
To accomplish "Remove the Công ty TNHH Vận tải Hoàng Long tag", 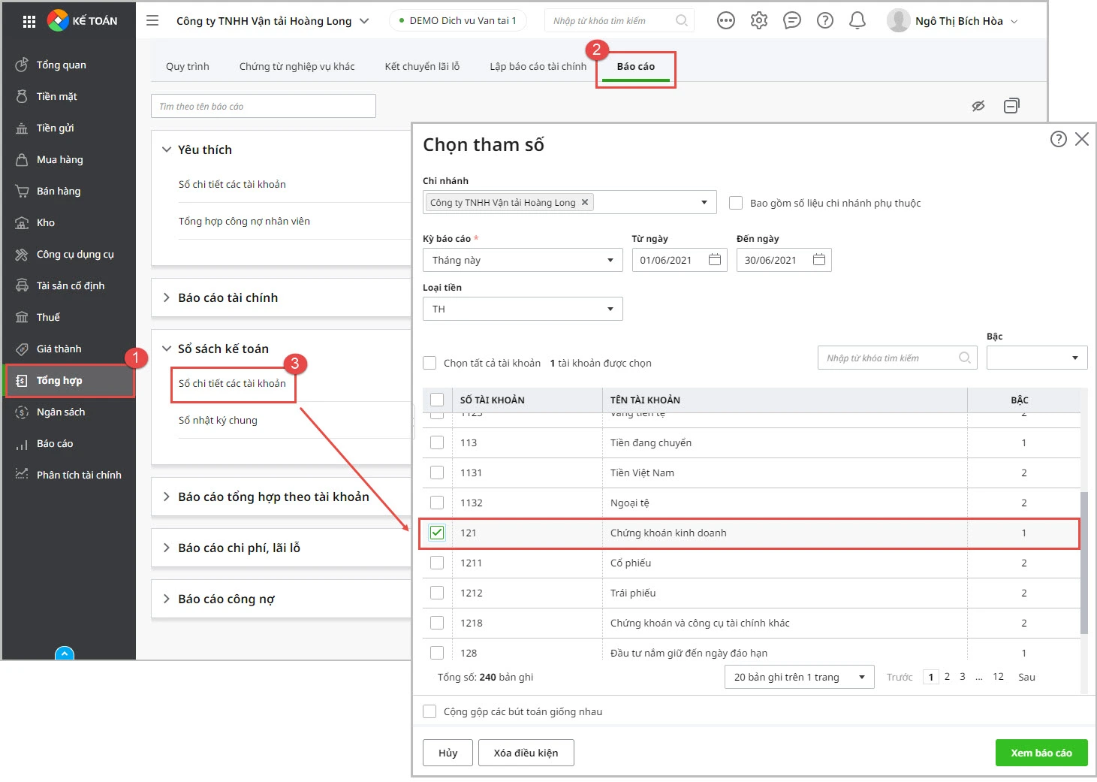I will tap(585, 202).
